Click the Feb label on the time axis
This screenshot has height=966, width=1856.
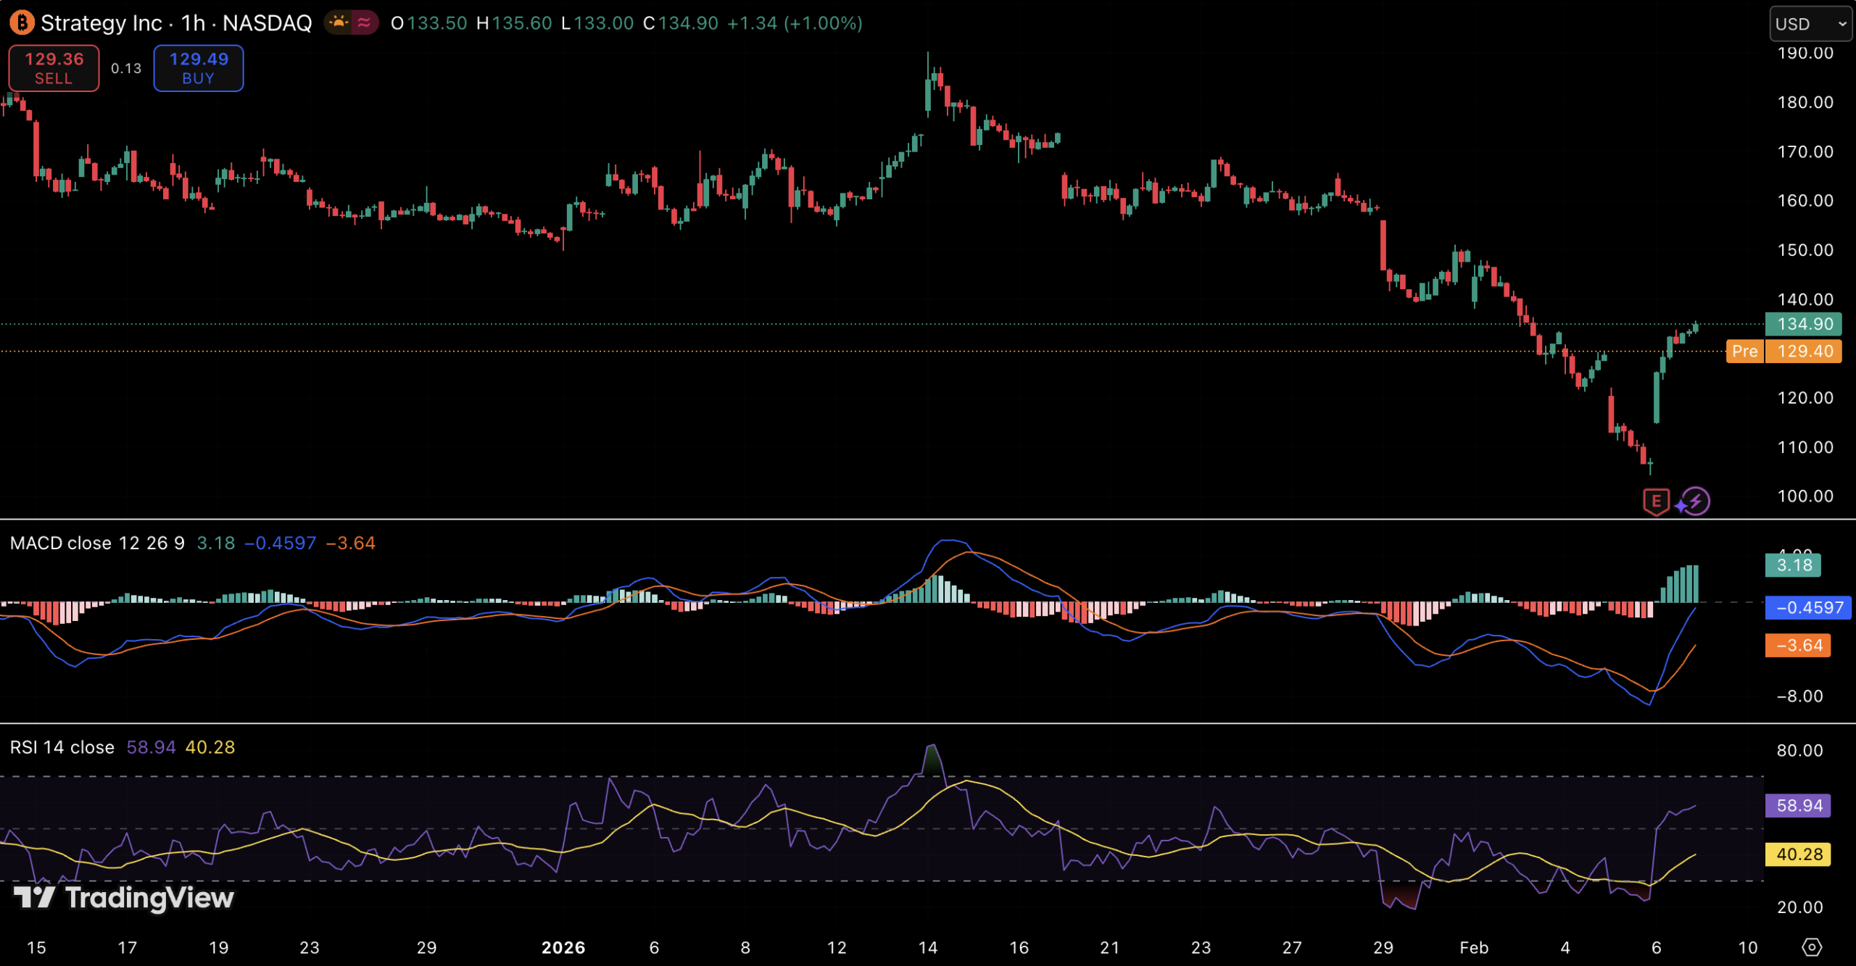click(x=1473, y=948)
